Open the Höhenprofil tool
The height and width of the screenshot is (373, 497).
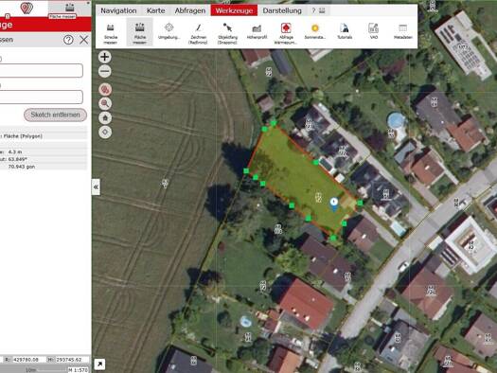pyautogui.click(x=257, y=31)
